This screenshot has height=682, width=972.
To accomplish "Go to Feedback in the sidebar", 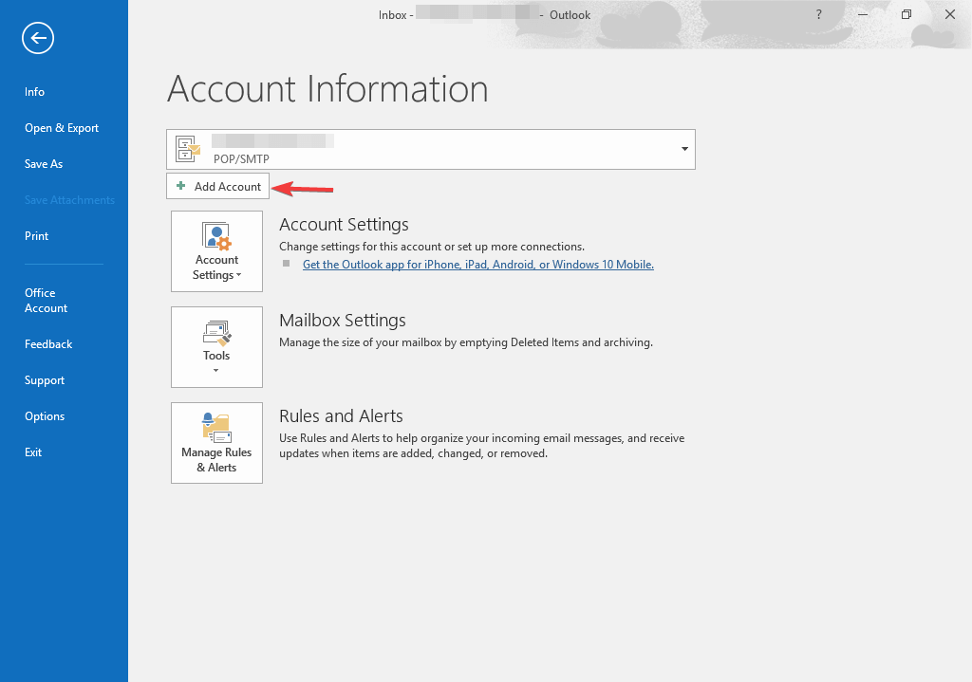I will (x=48, y=344).
